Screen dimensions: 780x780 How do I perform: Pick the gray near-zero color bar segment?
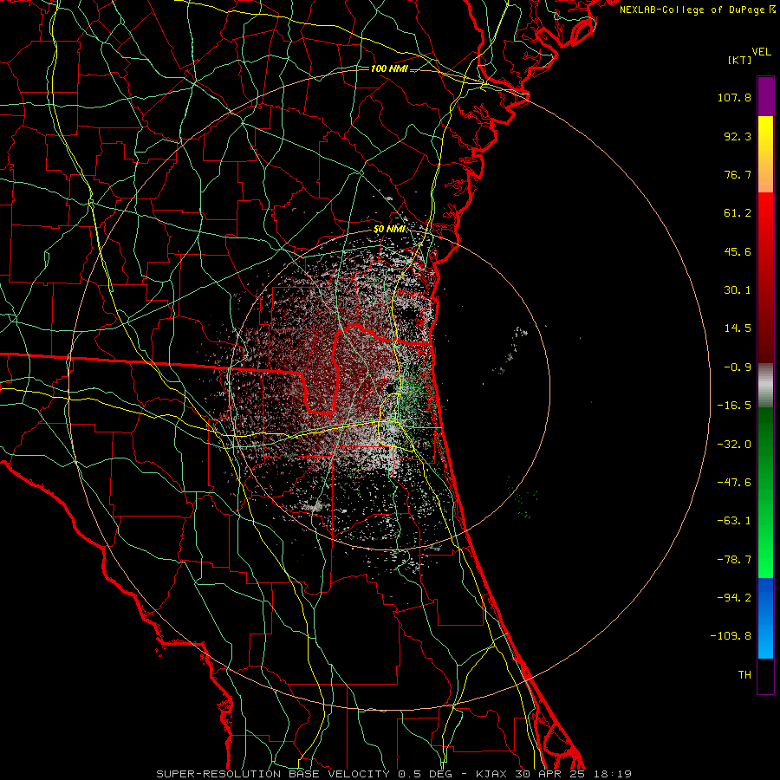pos(765,386)
